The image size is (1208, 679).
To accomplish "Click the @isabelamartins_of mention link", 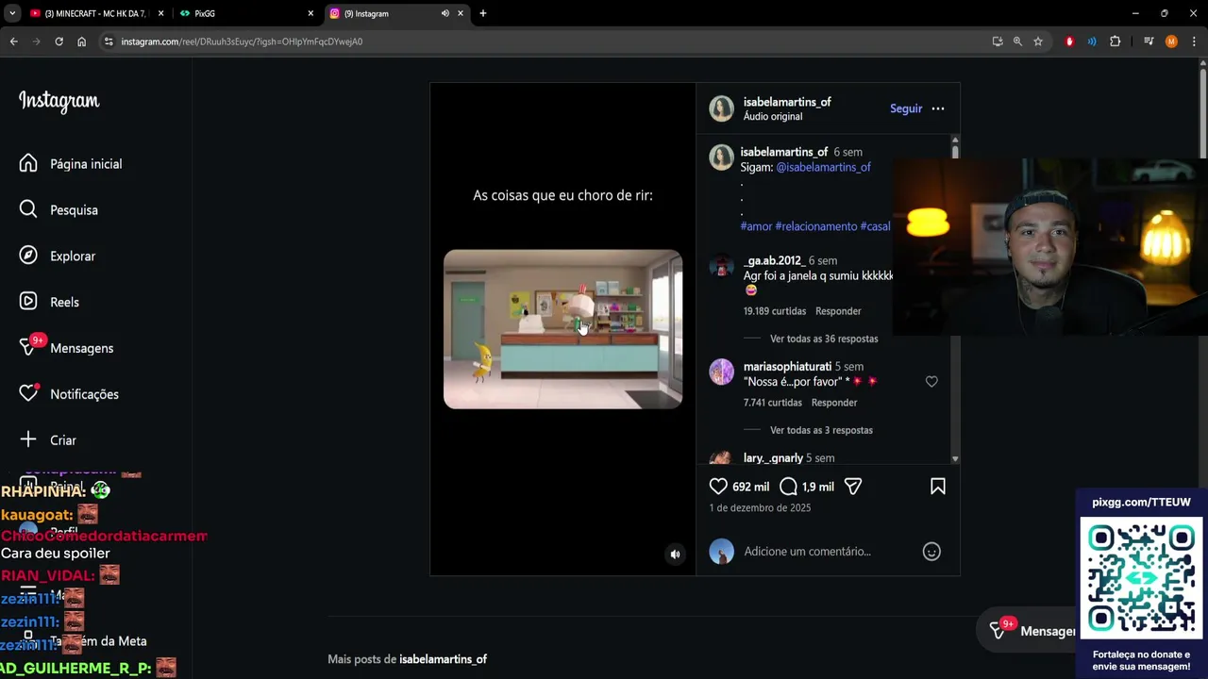I will coord(823,167).
